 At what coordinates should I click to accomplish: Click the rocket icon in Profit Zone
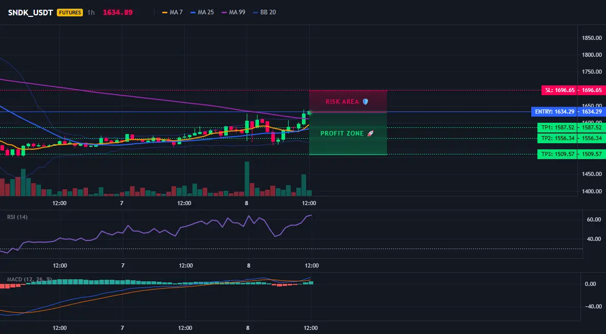(370, 133)
